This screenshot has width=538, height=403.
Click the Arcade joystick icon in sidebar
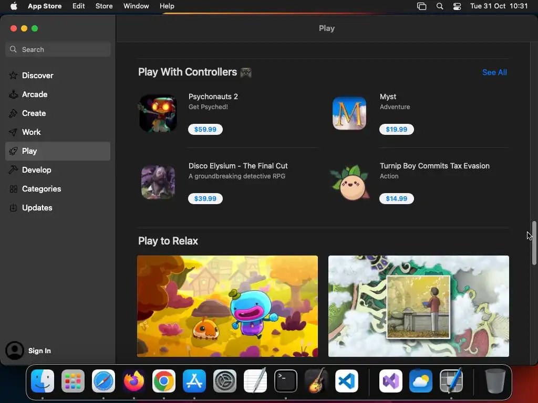[13, 94]
